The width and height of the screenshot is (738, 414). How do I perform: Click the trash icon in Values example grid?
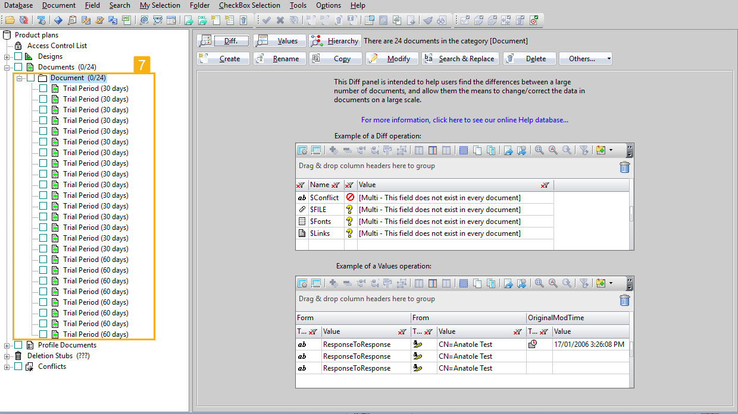[624, 300]
